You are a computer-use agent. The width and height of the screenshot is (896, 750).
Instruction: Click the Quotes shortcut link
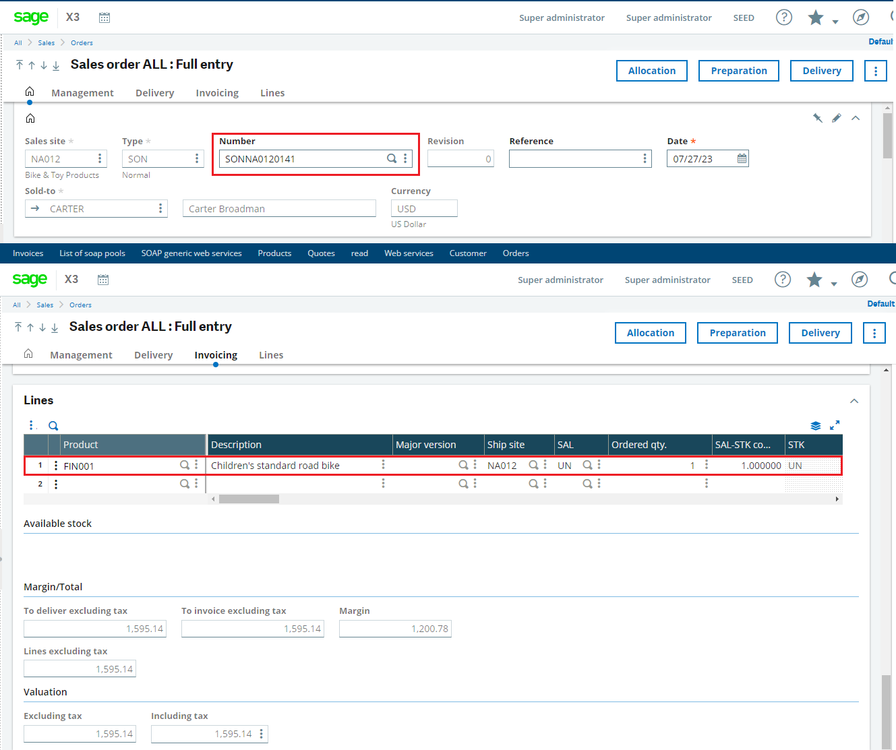point(321,253)
